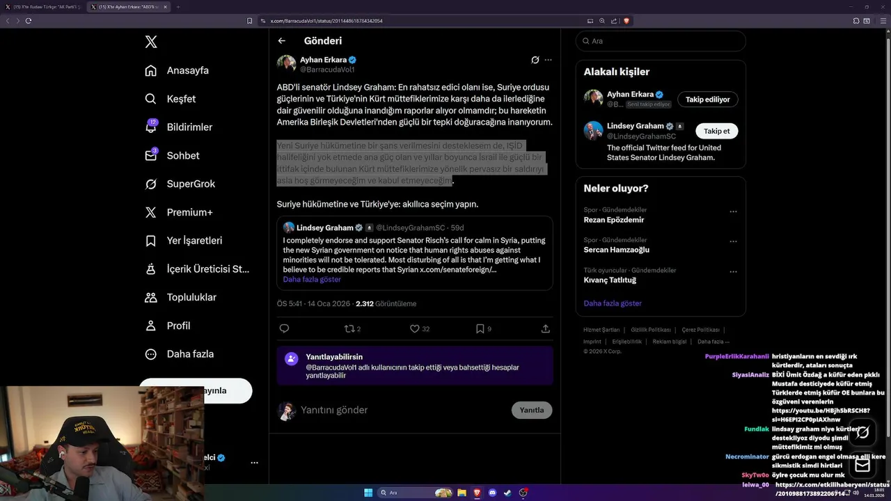
Task: Open Topluluklar people icon
Action: click(150, 297)
